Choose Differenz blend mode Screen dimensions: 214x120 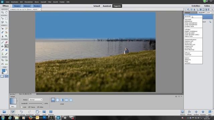point(187,53)
